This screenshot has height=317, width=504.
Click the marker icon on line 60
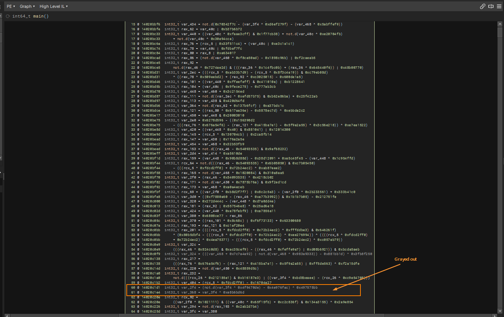pyautogui.click(x=138, y=288)
